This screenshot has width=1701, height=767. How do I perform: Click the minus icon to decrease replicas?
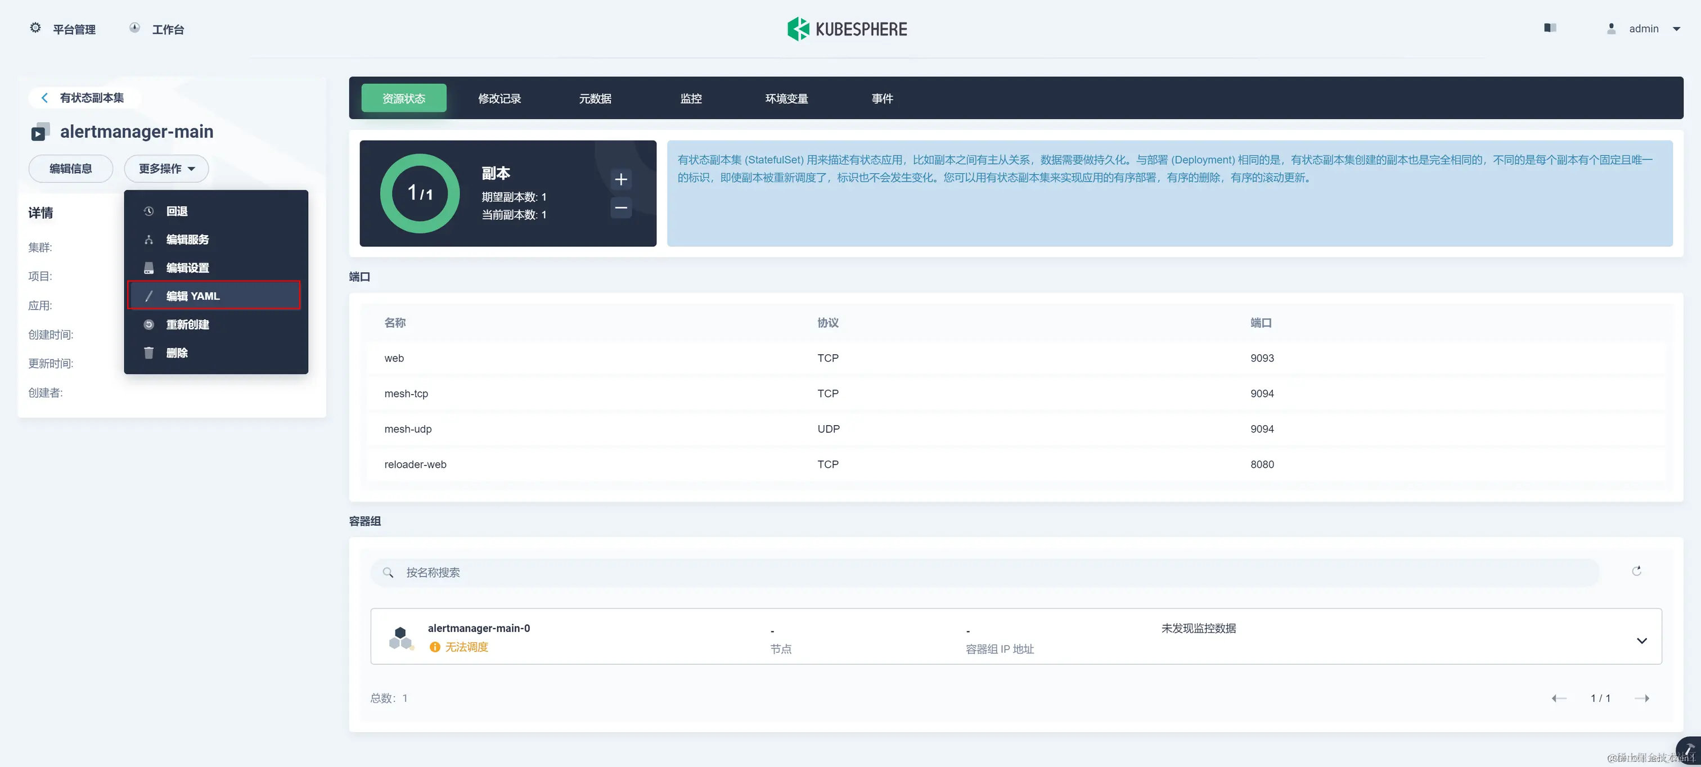point(620,208)
